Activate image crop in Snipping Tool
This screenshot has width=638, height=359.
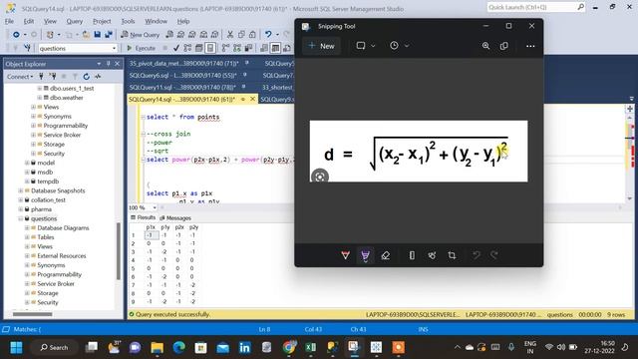(452, 255)
